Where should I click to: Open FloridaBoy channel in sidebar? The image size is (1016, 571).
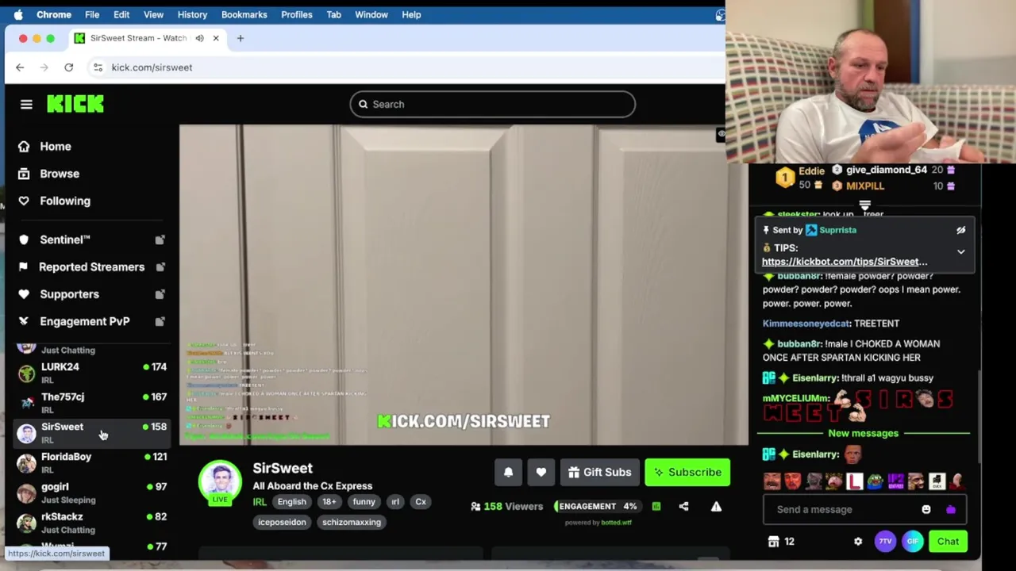coord(91,463)
